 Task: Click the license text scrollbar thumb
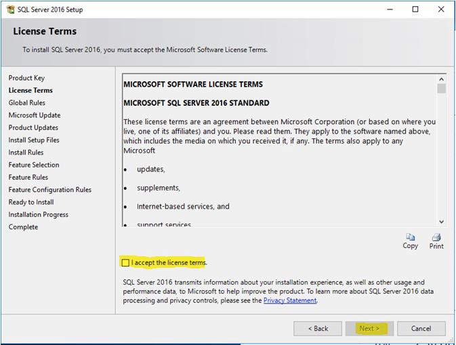(441, 89)
